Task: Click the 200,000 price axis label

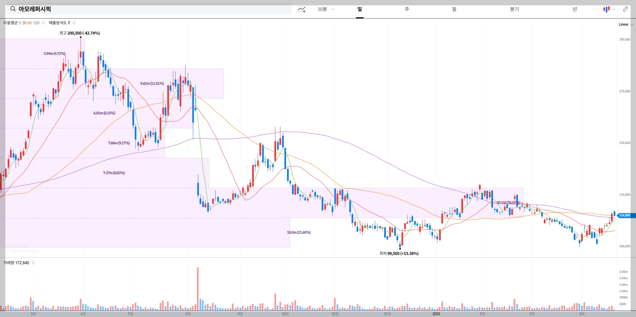Action: (625, 39)
